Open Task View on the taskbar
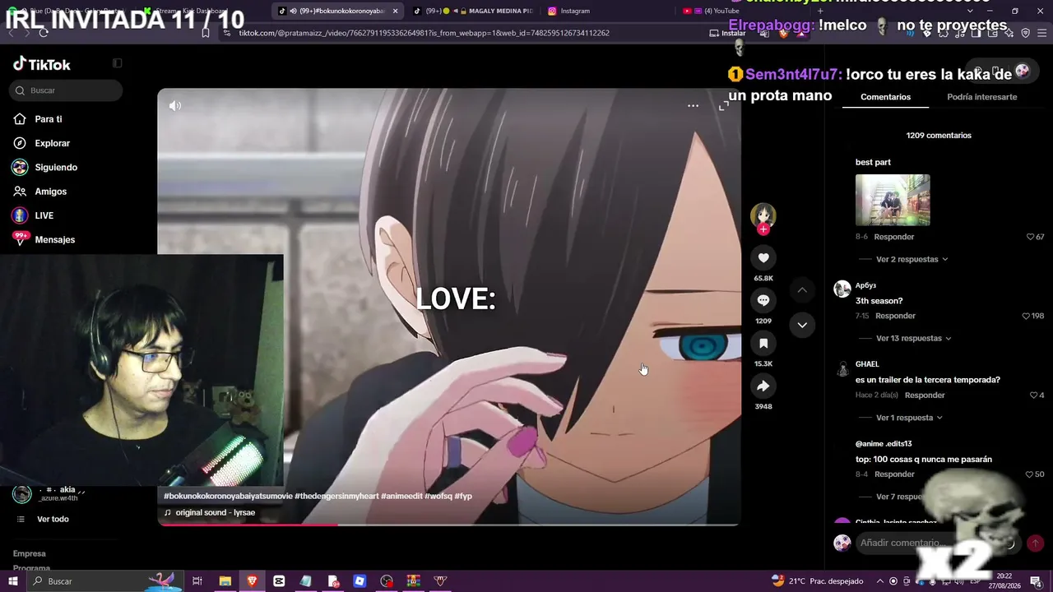 [197, 581]
